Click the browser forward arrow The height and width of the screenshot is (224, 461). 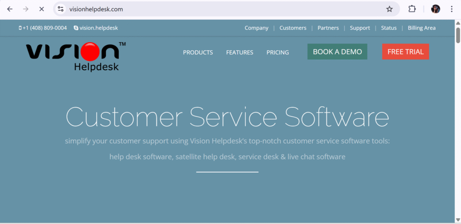point(26,9)
